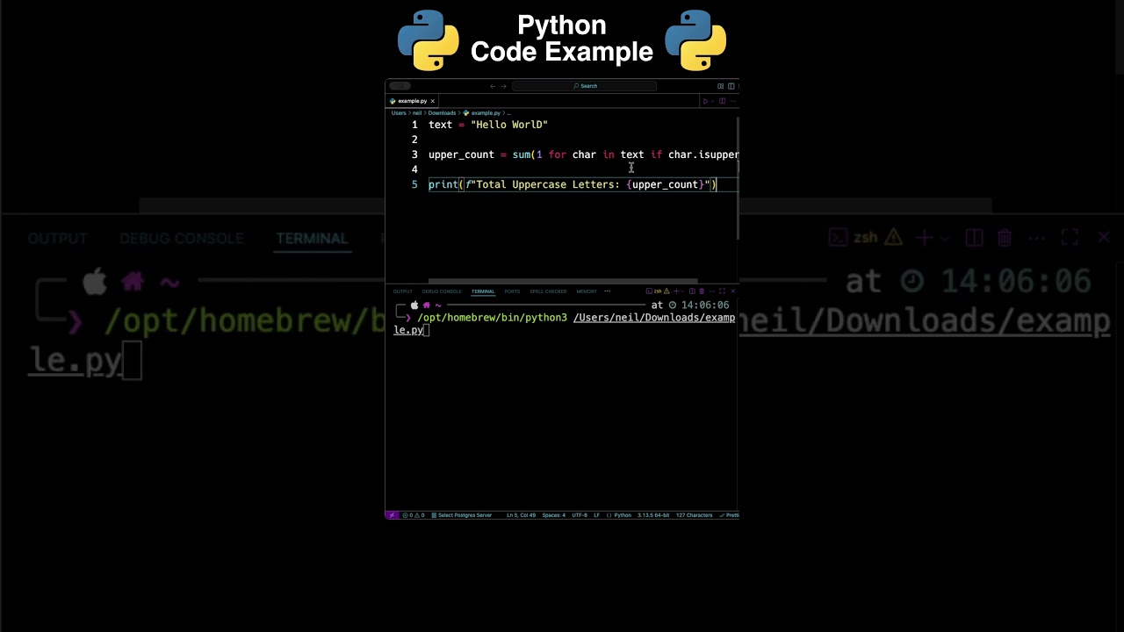Click the Ln 5, Col 49 status entry

(x=522, y=515)
